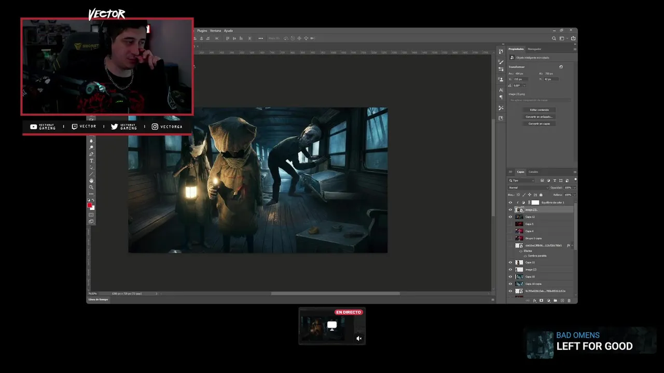Open three-dots more alignment options
This screenshot has width=664, height=373.
click(x=261, y=38)
